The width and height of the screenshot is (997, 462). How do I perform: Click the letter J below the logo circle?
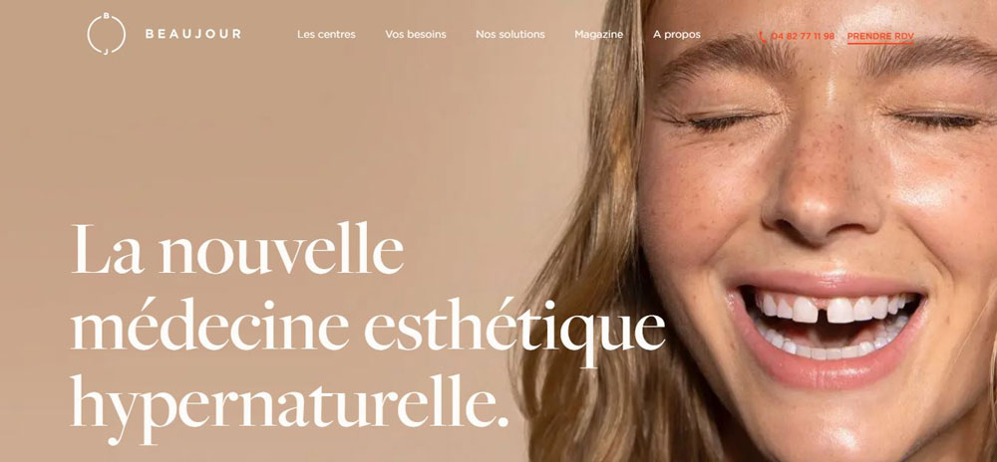106,52
